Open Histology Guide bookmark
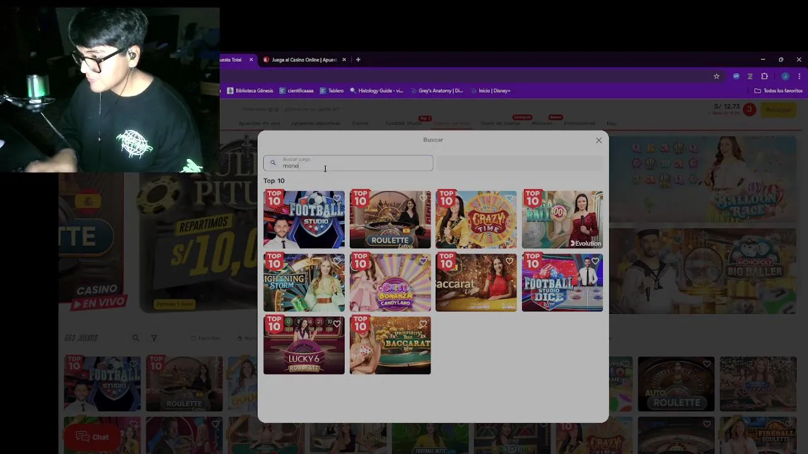 coord(376,91)
